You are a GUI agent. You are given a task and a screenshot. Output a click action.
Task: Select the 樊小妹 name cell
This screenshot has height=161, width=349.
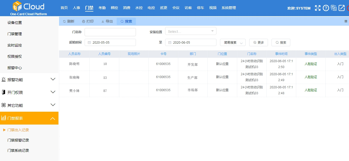click(x=74, y=90)
